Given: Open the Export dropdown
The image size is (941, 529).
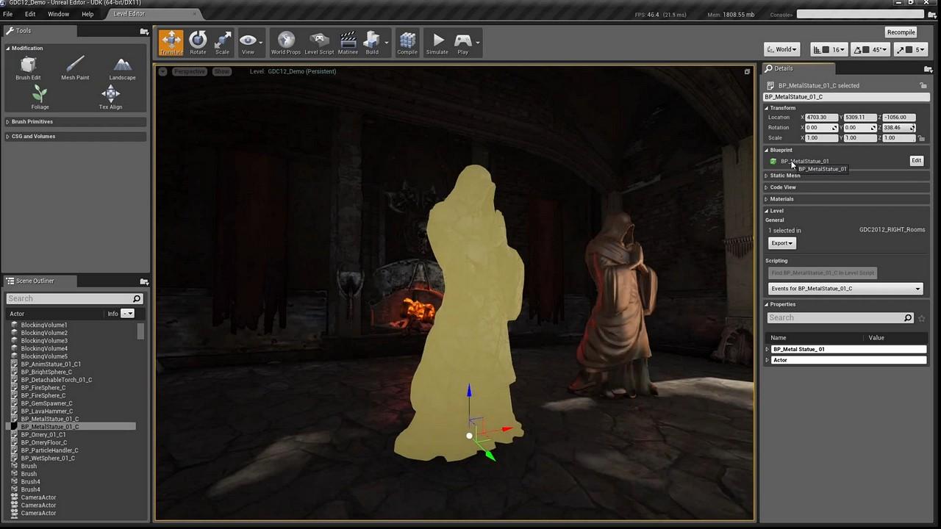Looking at the screenshot, I should 781,243.
